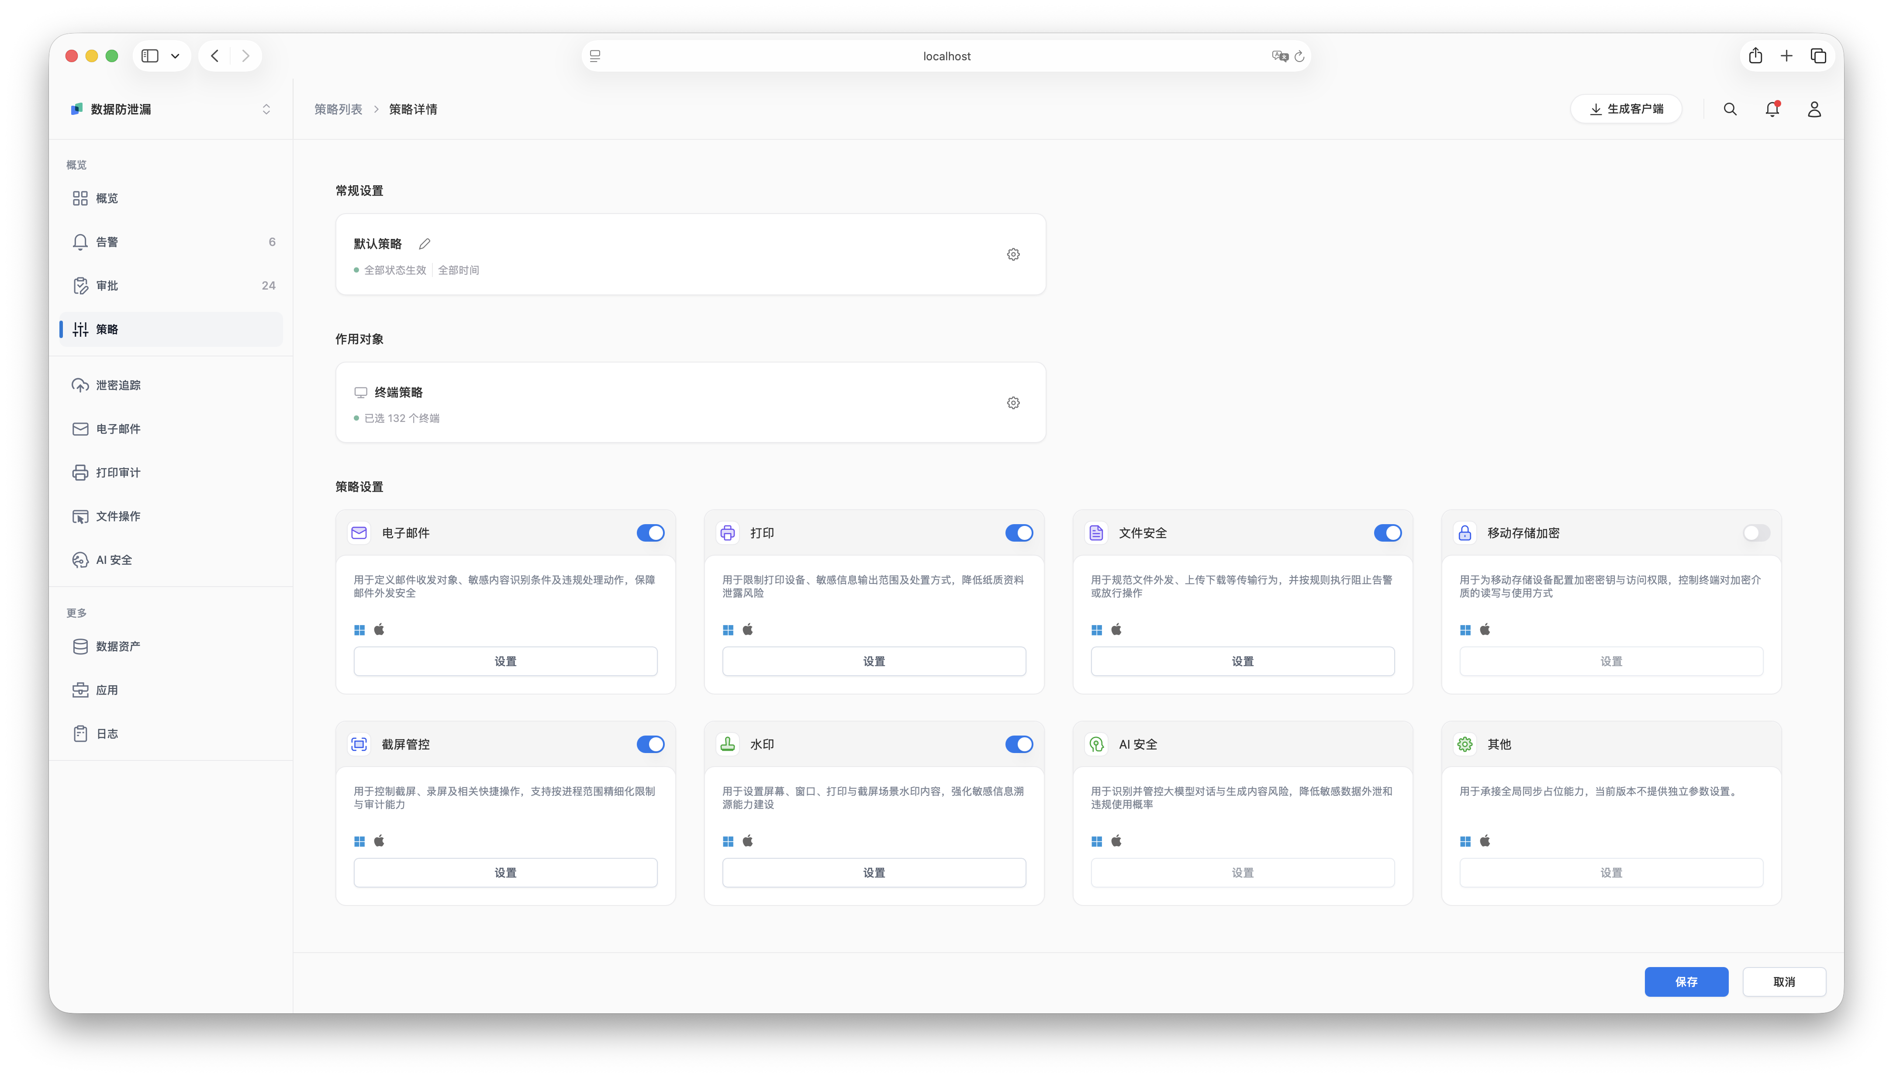Reload page with the refresh icon
The width and height of the screenshot is (1893, 1078).
click(1299, 56)
